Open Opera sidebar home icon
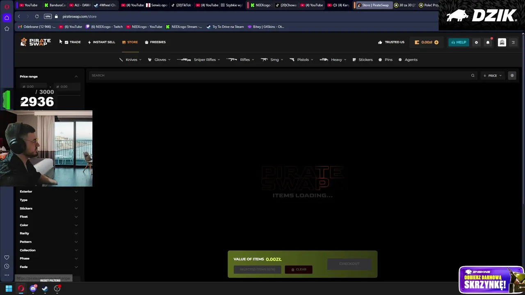Screen dimensions: 525x295 pos(7,18)
